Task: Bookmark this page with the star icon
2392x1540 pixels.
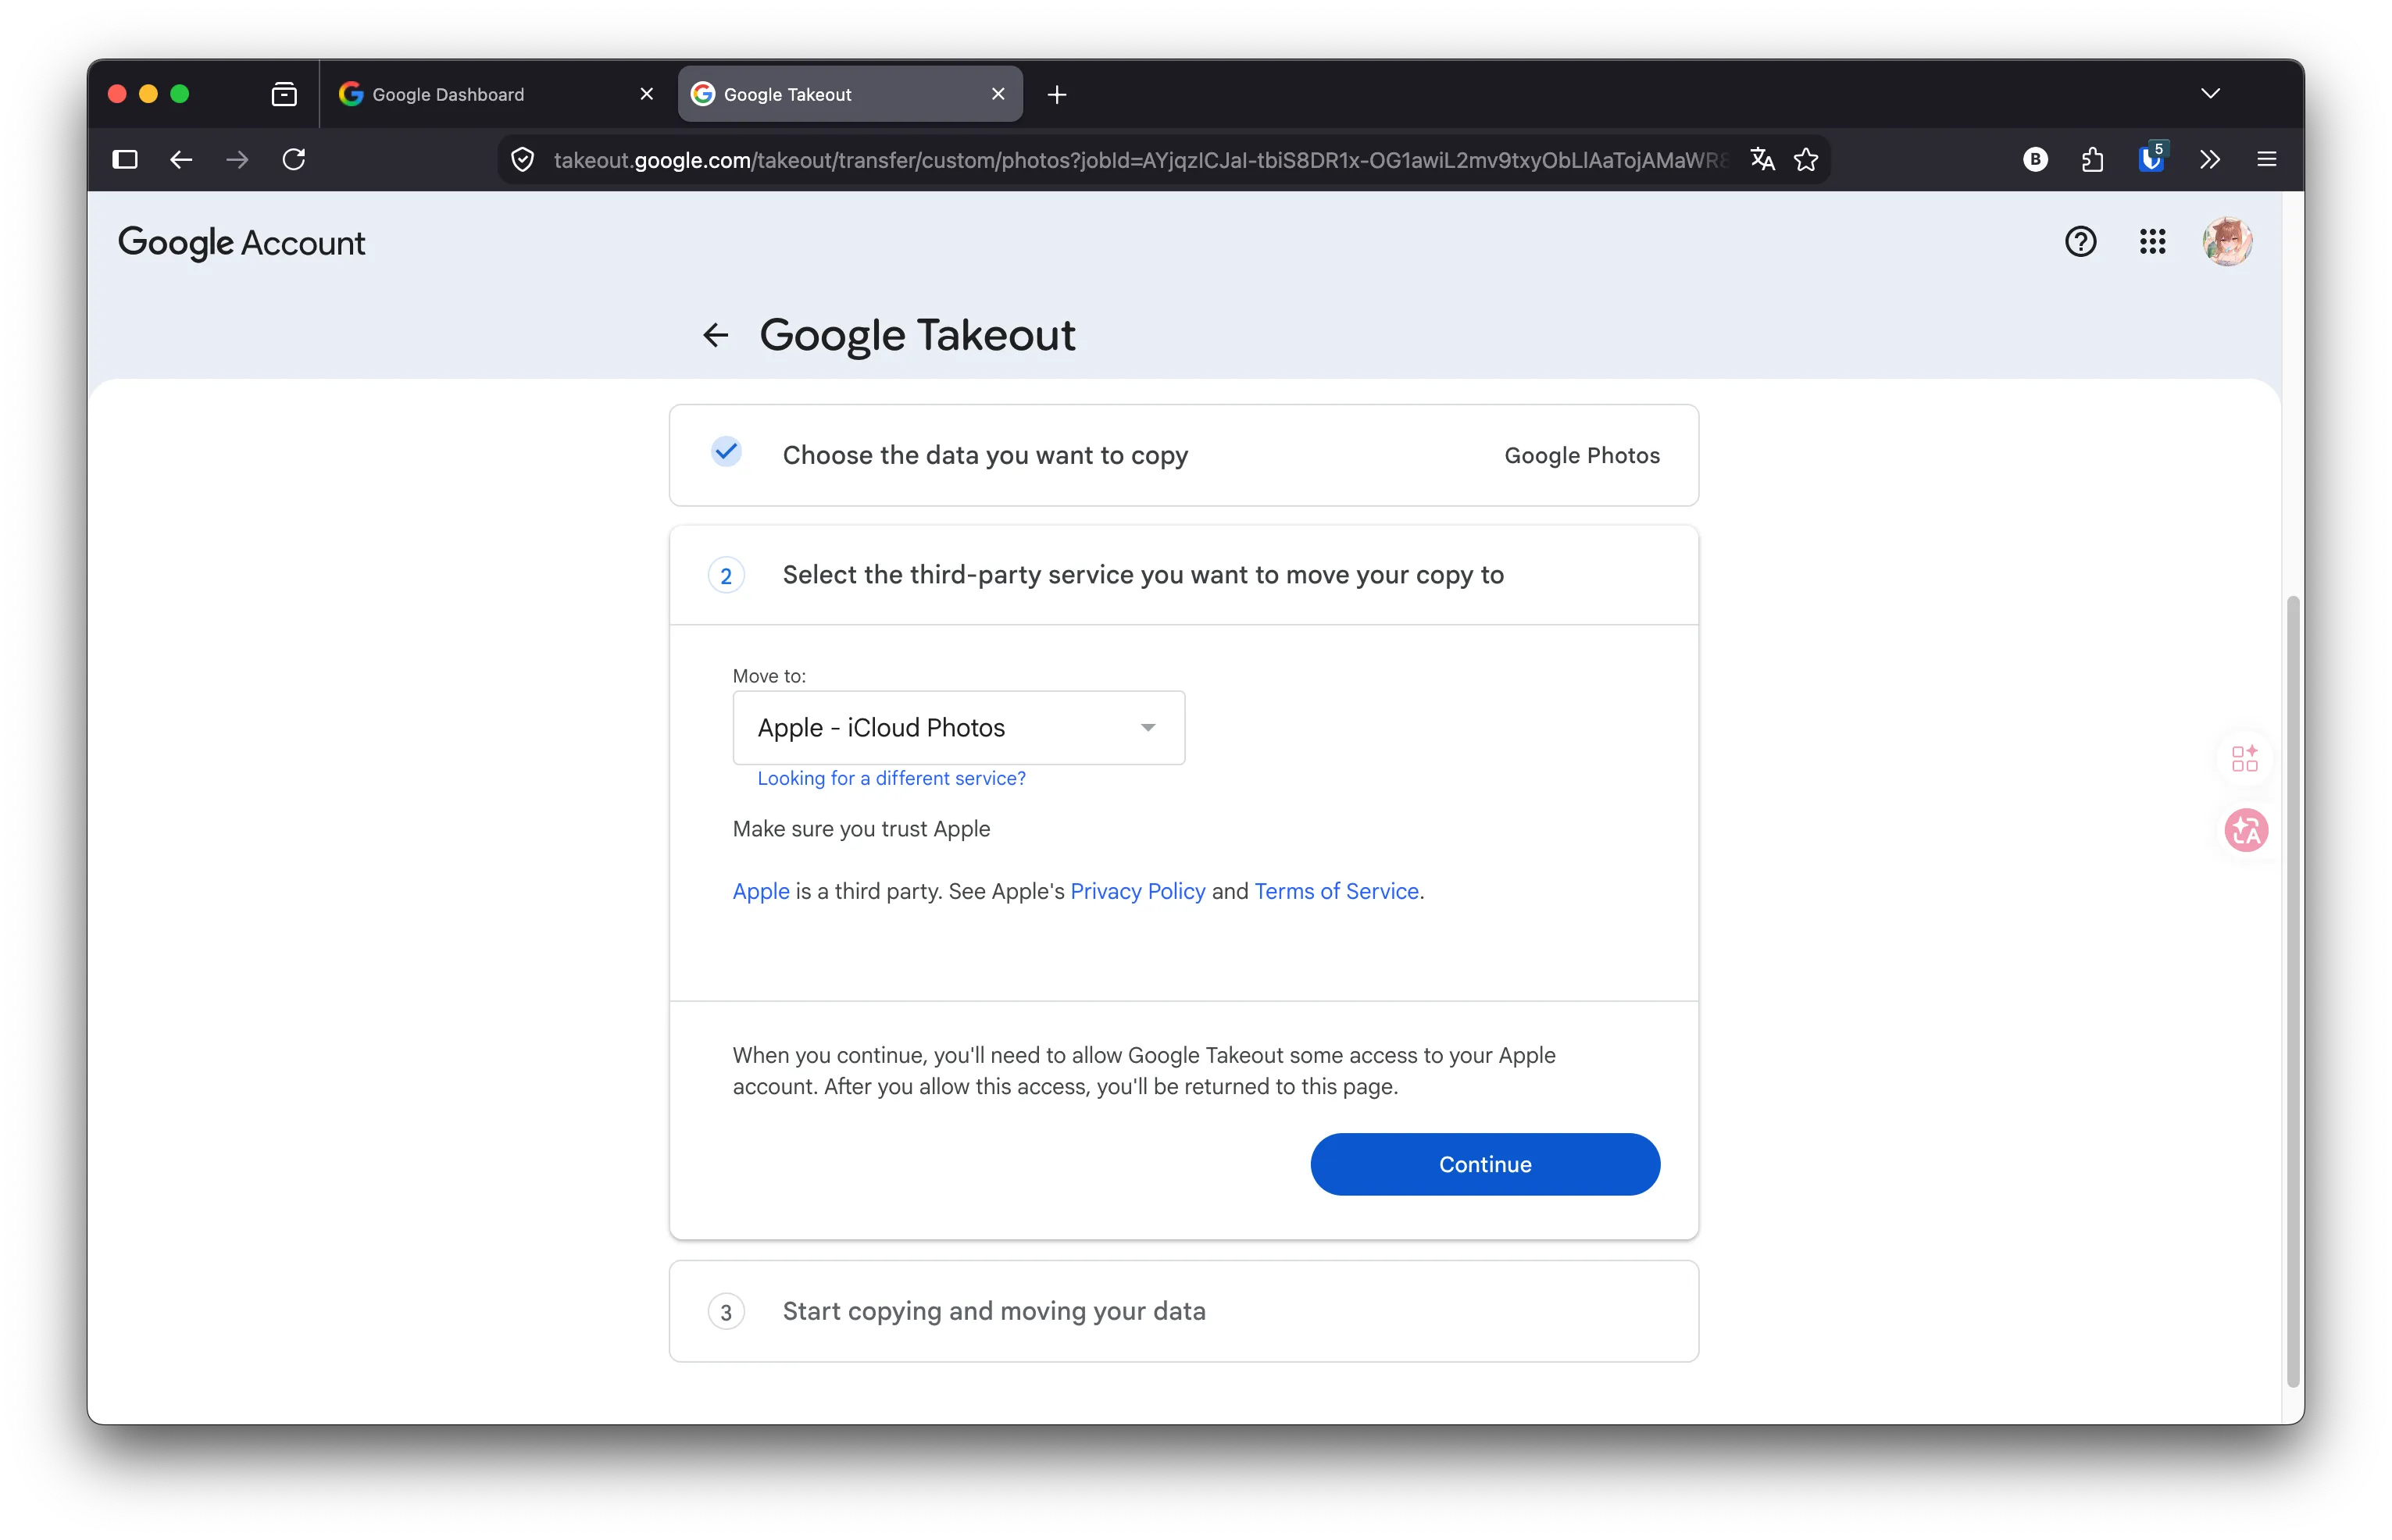Action: click(x=1806, y=159)
